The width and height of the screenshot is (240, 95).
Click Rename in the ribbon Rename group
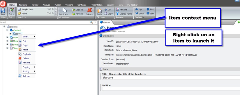(x=122, y=9)
